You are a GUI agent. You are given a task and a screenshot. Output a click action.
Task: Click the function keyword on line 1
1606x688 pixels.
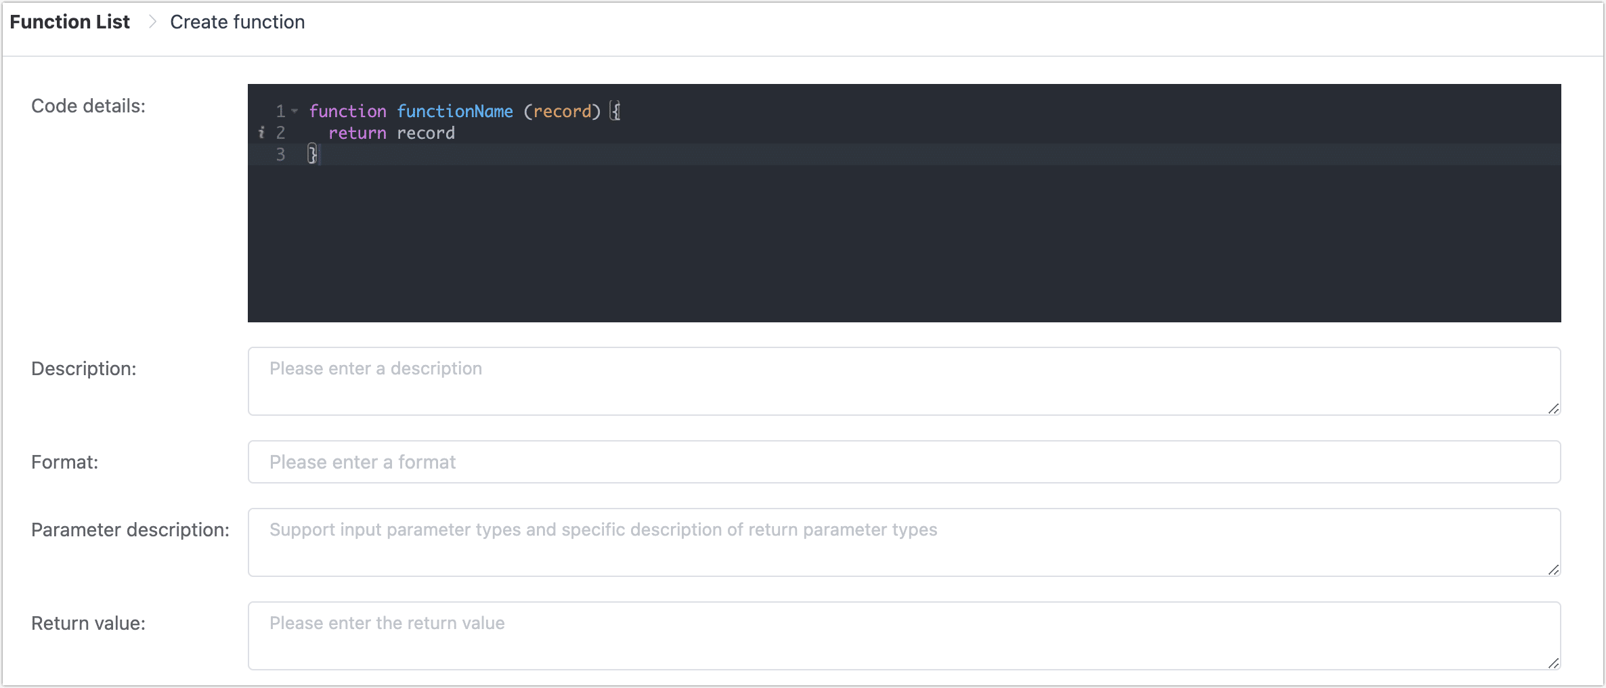[x=347, y=111]
